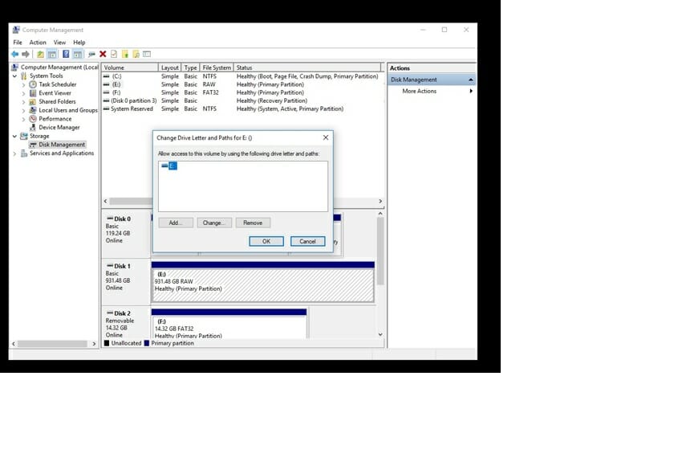Close the Change Drive Letter dialog
The image size is (682, 470).
point(326,137)
